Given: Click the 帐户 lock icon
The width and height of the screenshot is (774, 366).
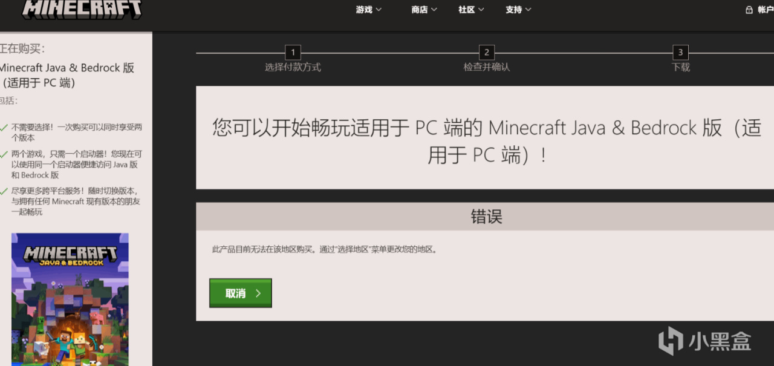Looking at the screenshot, I should coord(749,10).
